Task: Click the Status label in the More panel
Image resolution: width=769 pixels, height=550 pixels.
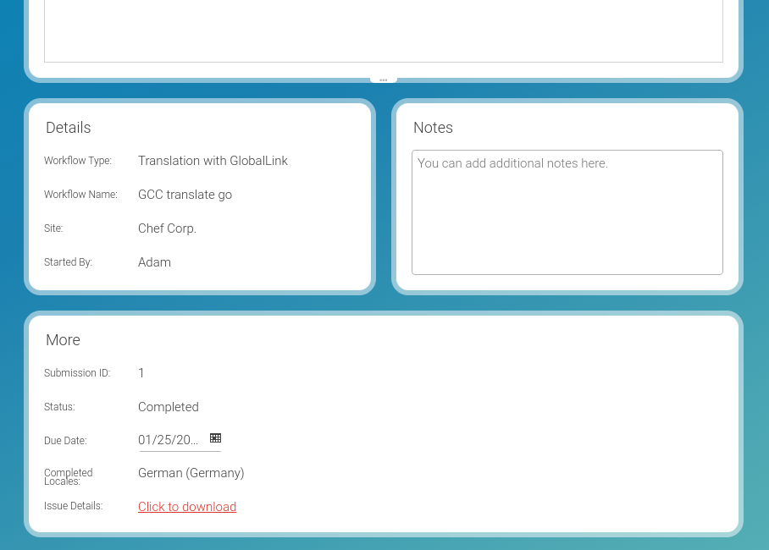Action: (59, 407)
